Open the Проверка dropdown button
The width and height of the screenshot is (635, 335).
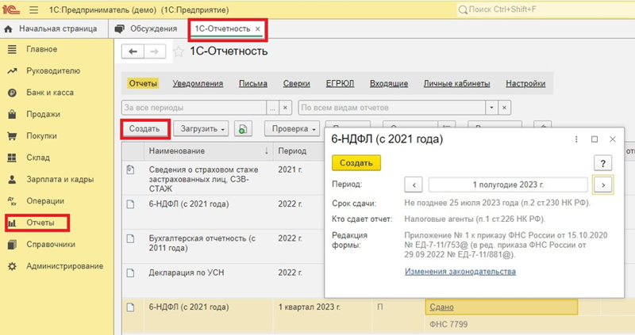(292, 129)
